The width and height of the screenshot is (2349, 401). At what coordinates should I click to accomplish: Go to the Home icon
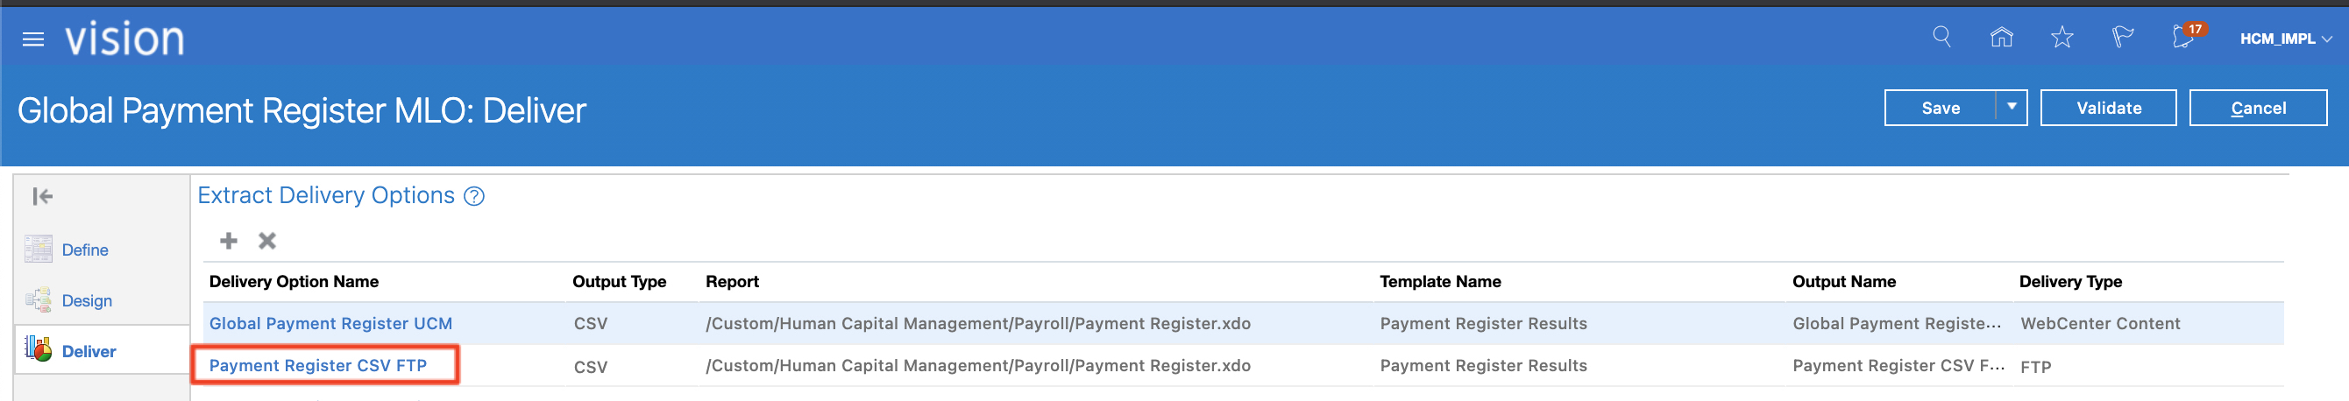tap(2002, 38)
